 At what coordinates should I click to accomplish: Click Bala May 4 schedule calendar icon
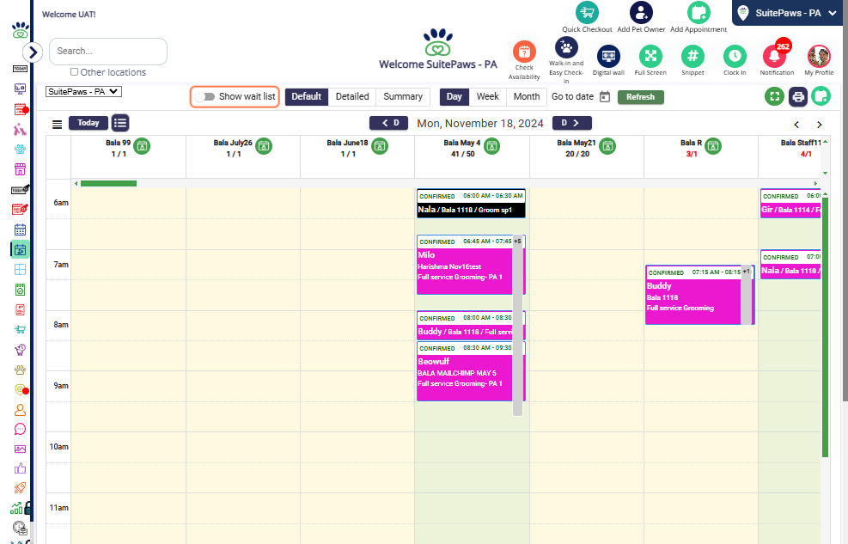[x=491, y=146]
